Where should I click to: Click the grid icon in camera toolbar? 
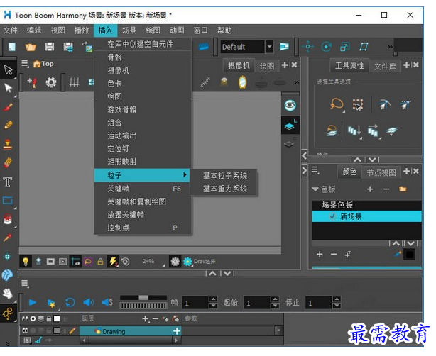click(74, 82)
